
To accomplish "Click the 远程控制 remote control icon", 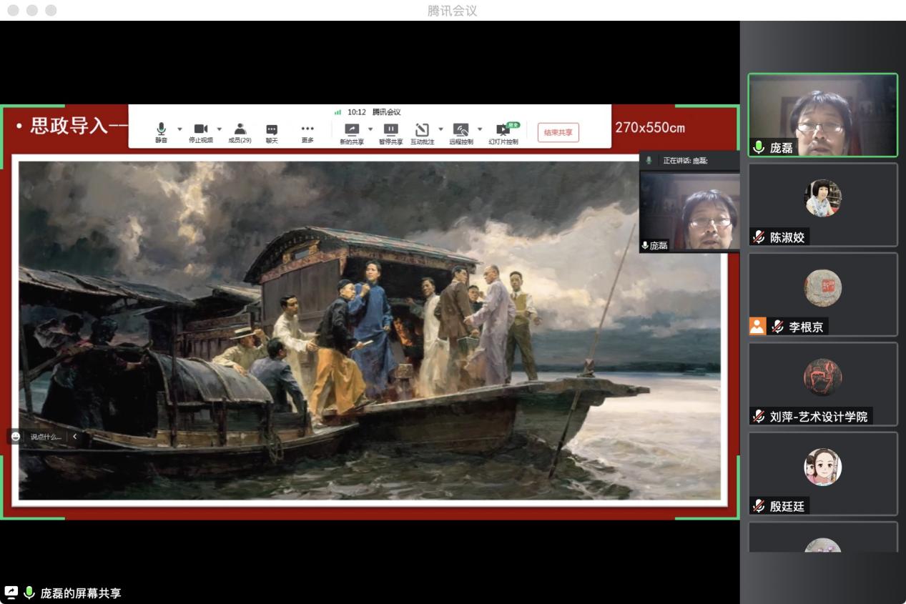I will pyautogui.click(x=461, y=130).
